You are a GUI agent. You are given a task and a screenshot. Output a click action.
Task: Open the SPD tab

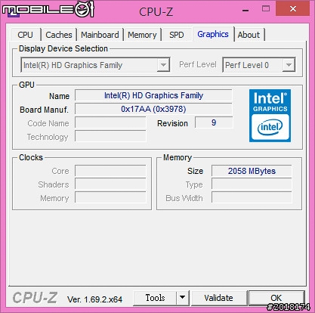[x=177, y=35]
